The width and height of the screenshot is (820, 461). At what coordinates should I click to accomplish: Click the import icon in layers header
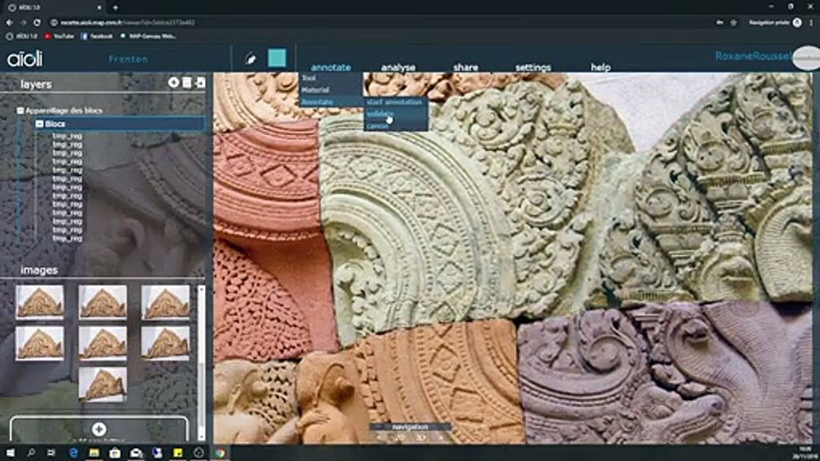201,83
